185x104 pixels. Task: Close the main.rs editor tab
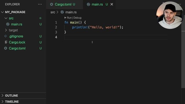tap(112, 4)
